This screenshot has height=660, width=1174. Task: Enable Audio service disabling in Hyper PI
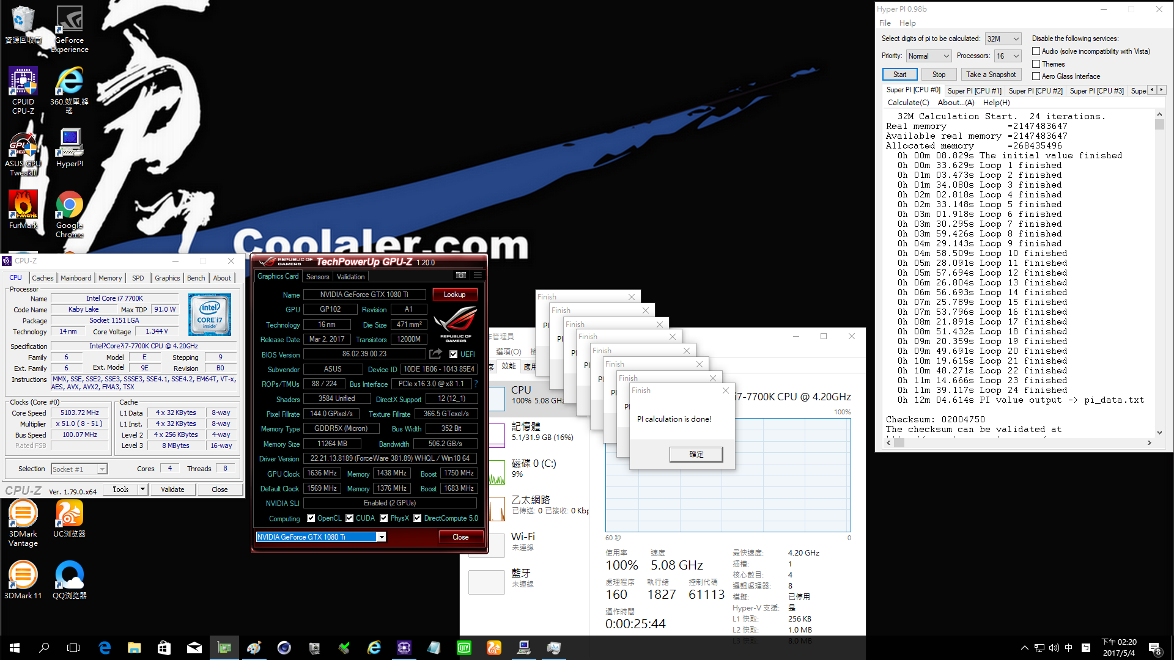tap(1036, 51)
